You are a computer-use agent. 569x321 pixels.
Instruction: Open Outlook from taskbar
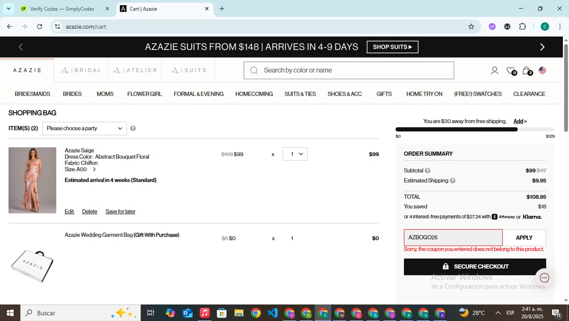187,313
